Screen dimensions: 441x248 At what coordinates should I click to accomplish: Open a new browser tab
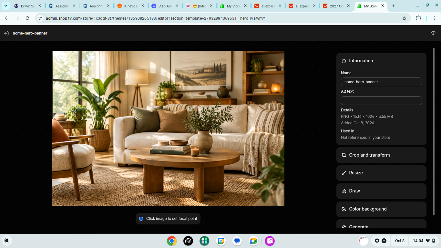[393, 6]
